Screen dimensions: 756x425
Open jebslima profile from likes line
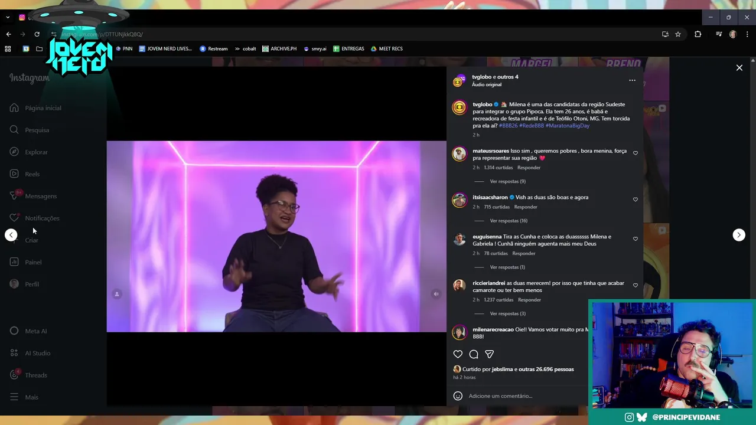[503, 370]
